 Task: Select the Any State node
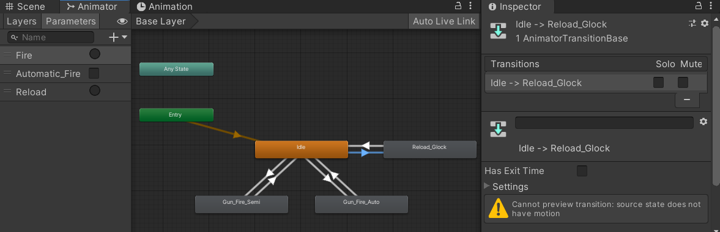point(176,69)
